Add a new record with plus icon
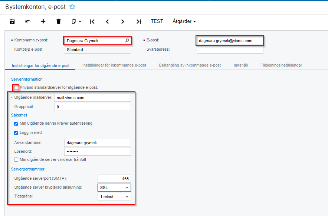328x216 pixels. pos(43,21)
